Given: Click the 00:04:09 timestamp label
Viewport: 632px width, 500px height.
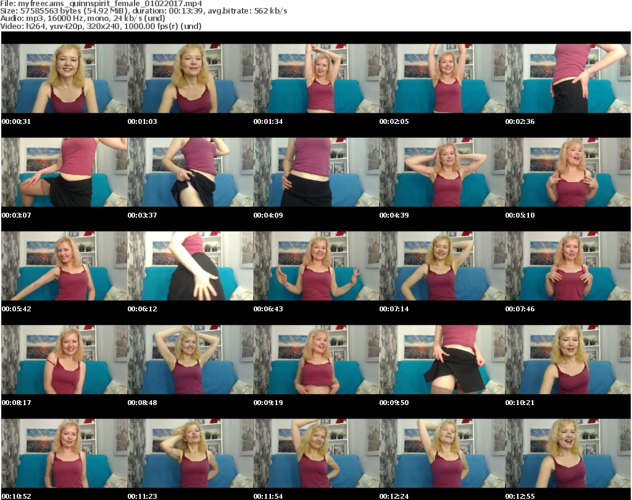Looking at the screenshot, I should pyautogui.click(x=268, y=215).
